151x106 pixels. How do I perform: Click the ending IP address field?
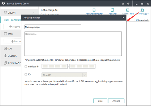83,66
